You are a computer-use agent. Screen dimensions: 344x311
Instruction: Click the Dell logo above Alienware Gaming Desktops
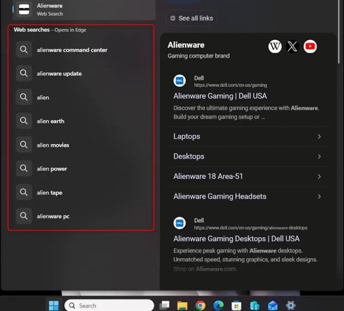(x=180, y=223)
